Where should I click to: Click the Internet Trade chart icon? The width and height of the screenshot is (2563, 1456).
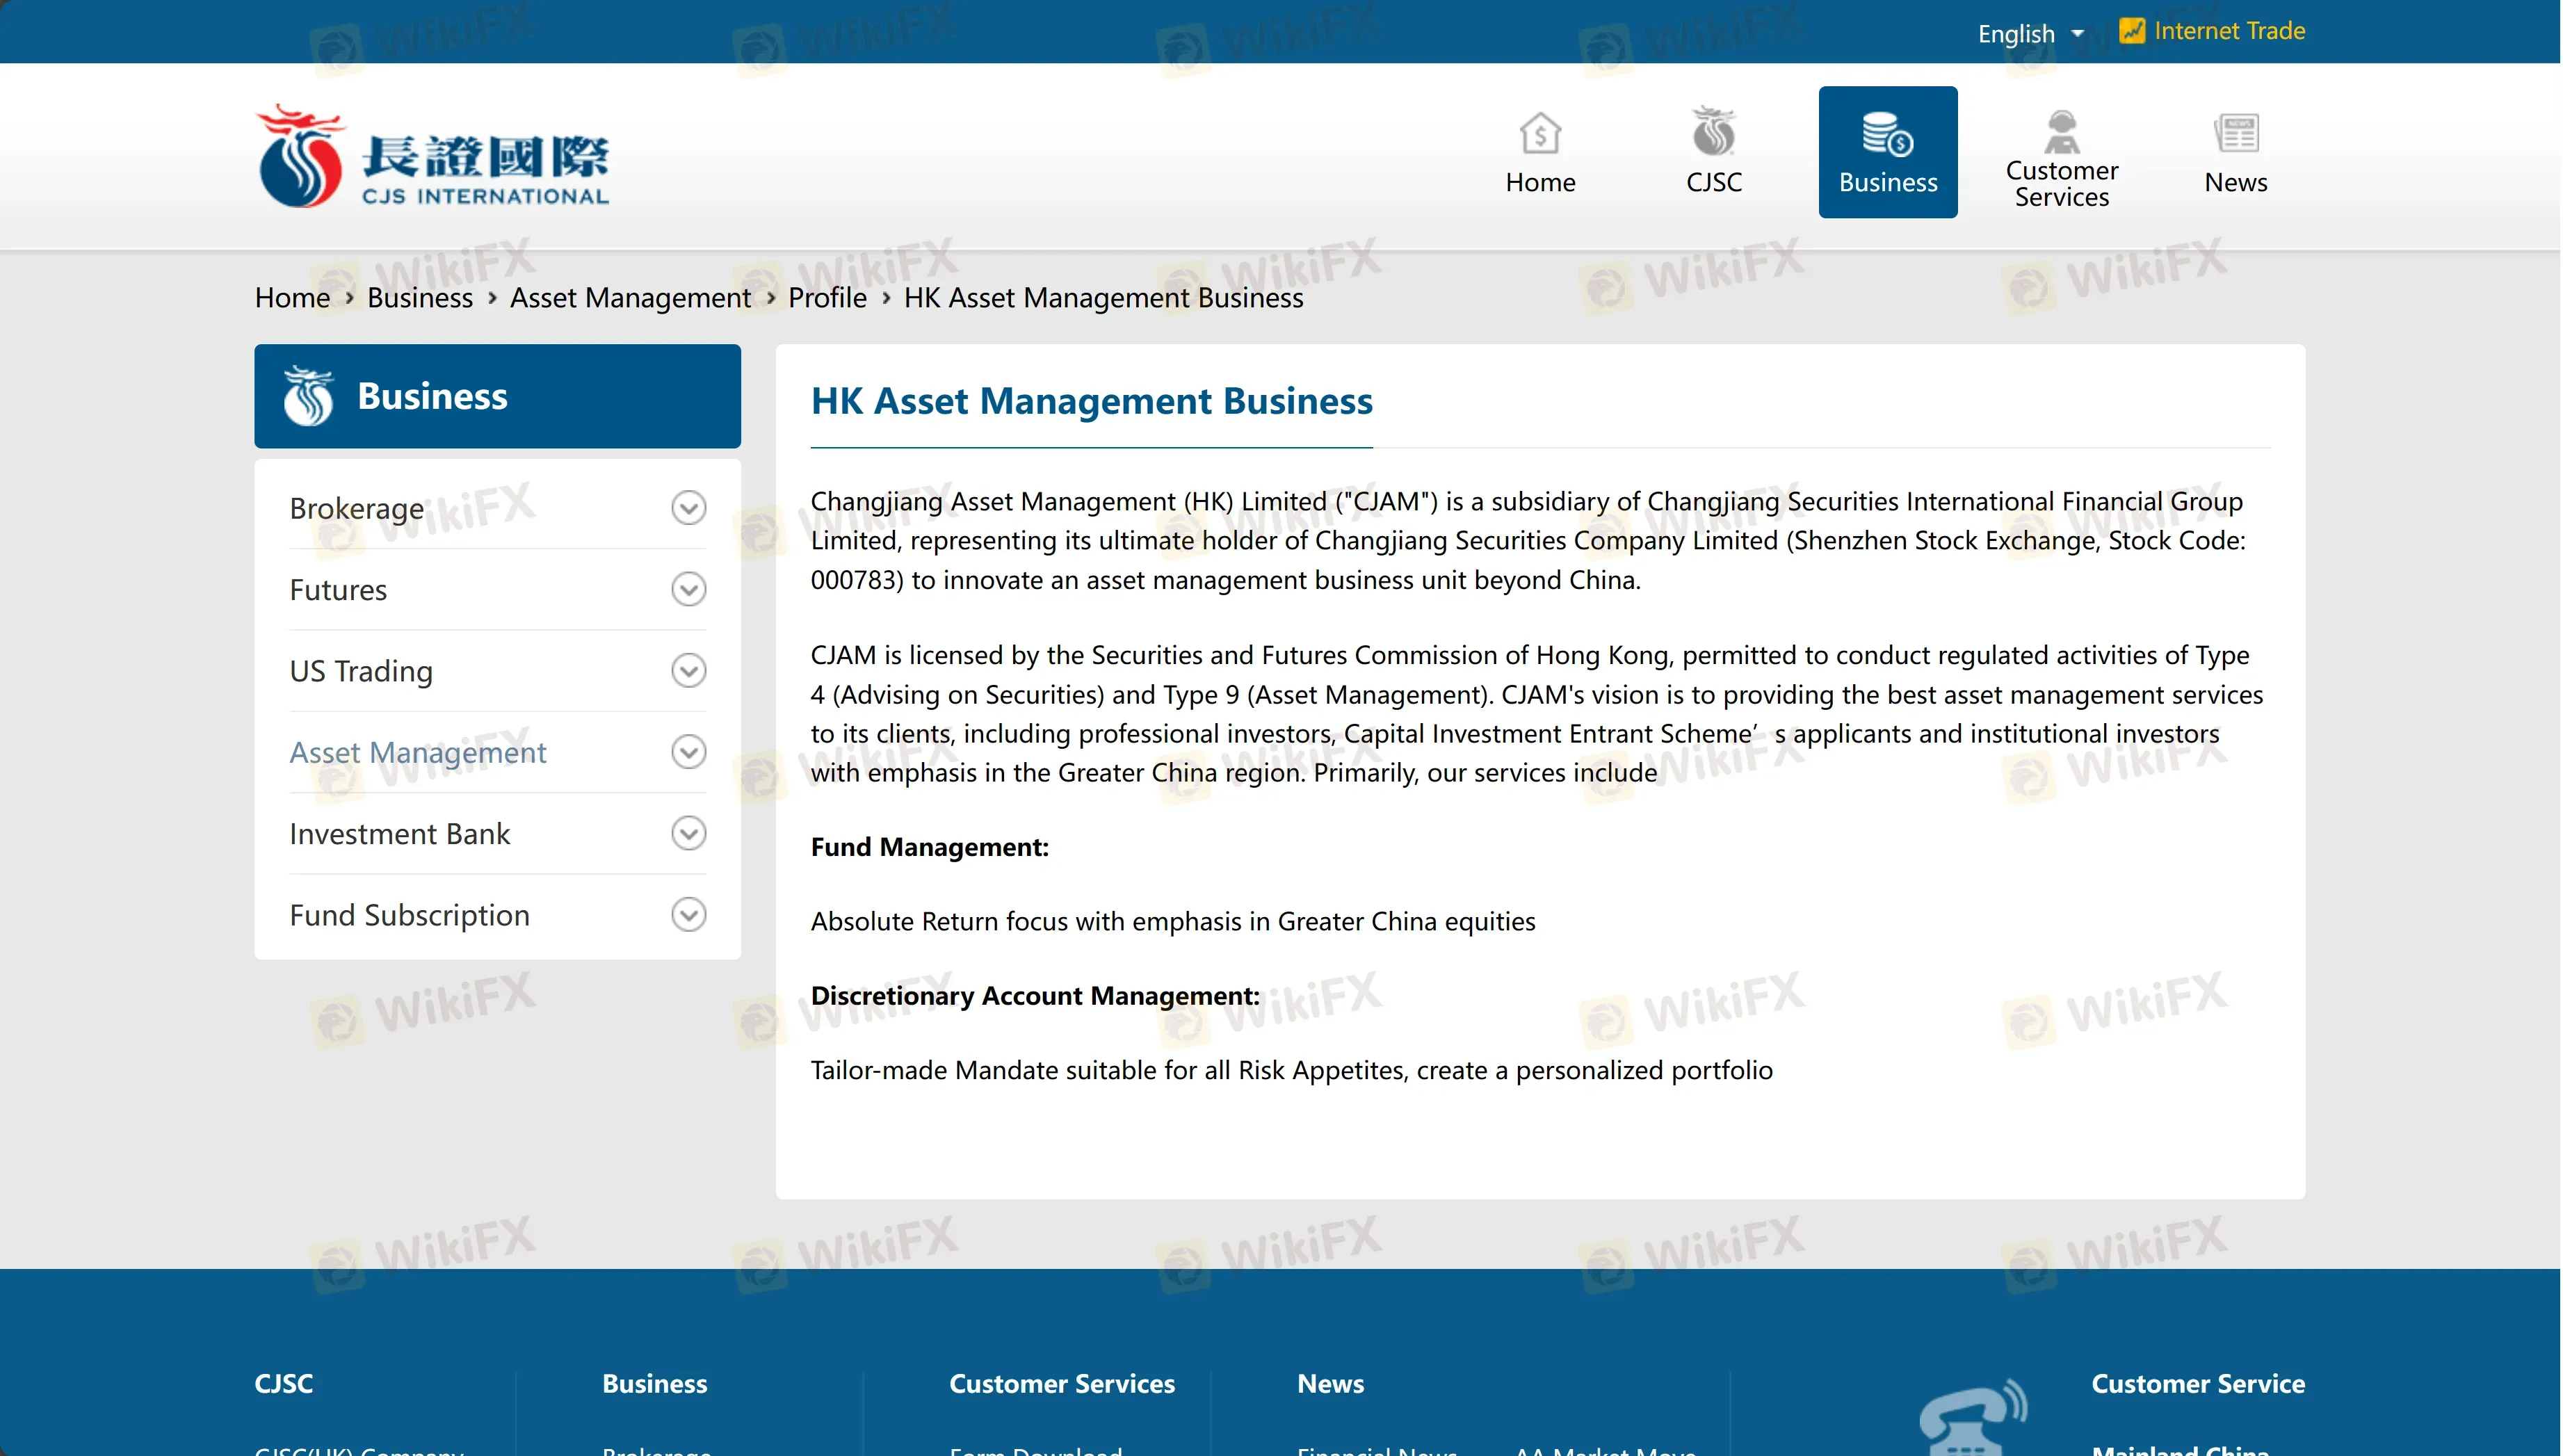click(x=2131, y=31)
